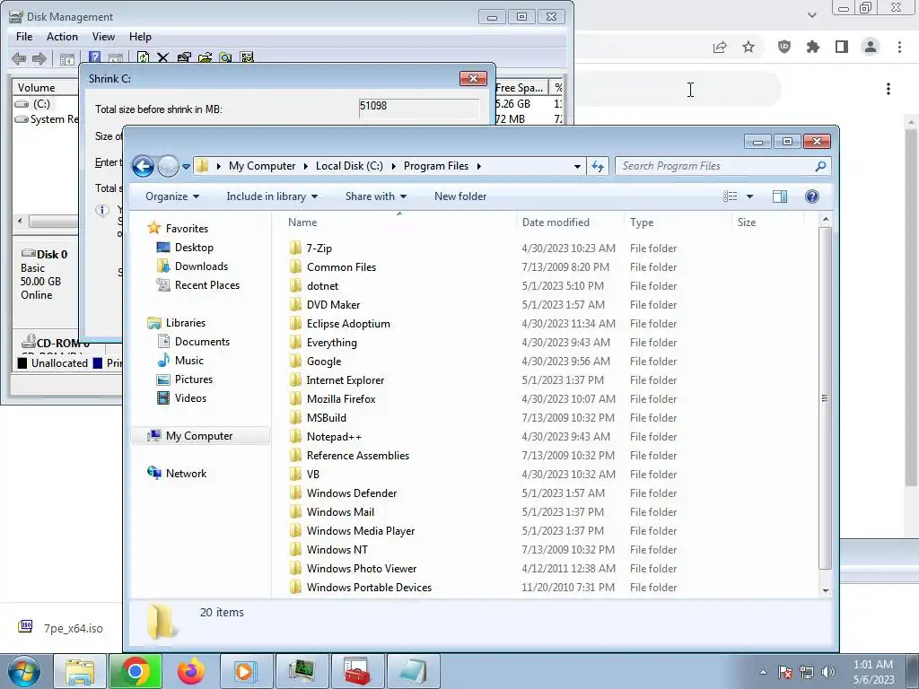Click Disk Management Forward toolbar arrow

coord(39,58)
